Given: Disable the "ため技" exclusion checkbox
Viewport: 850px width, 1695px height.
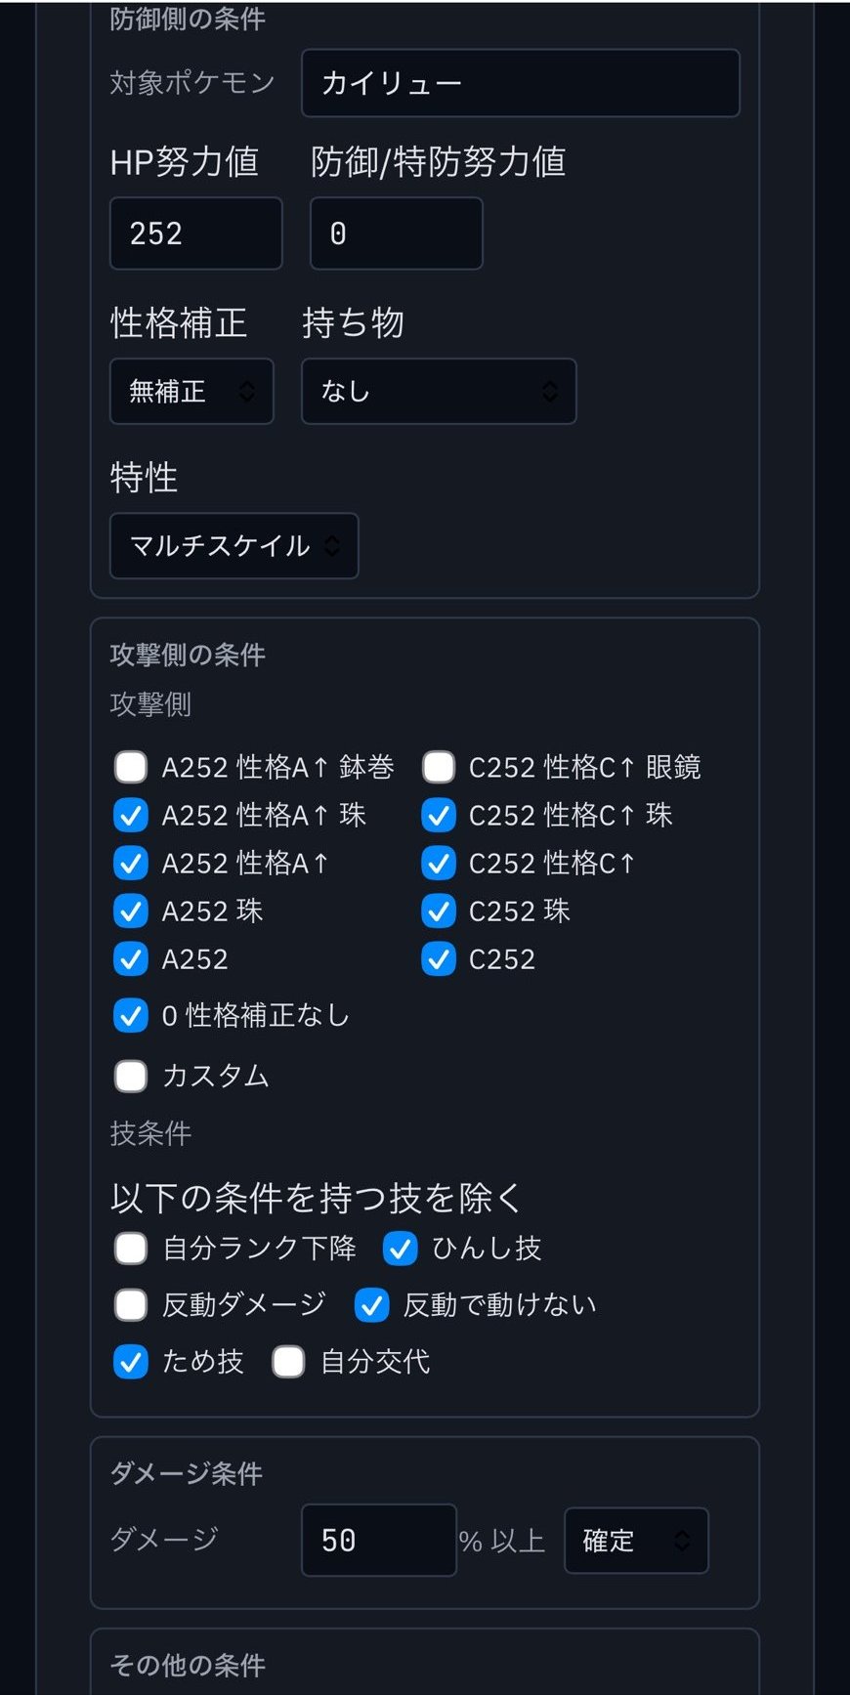Looking at the screenshot, I should point(130,1361).
